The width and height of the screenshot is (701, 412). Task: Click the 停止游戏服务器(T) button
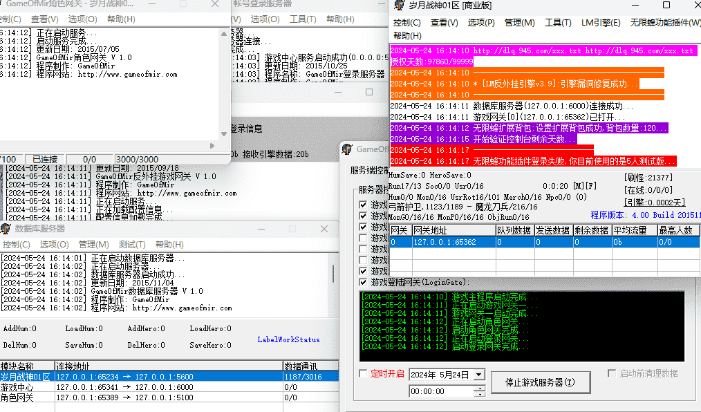pos(541,382)
